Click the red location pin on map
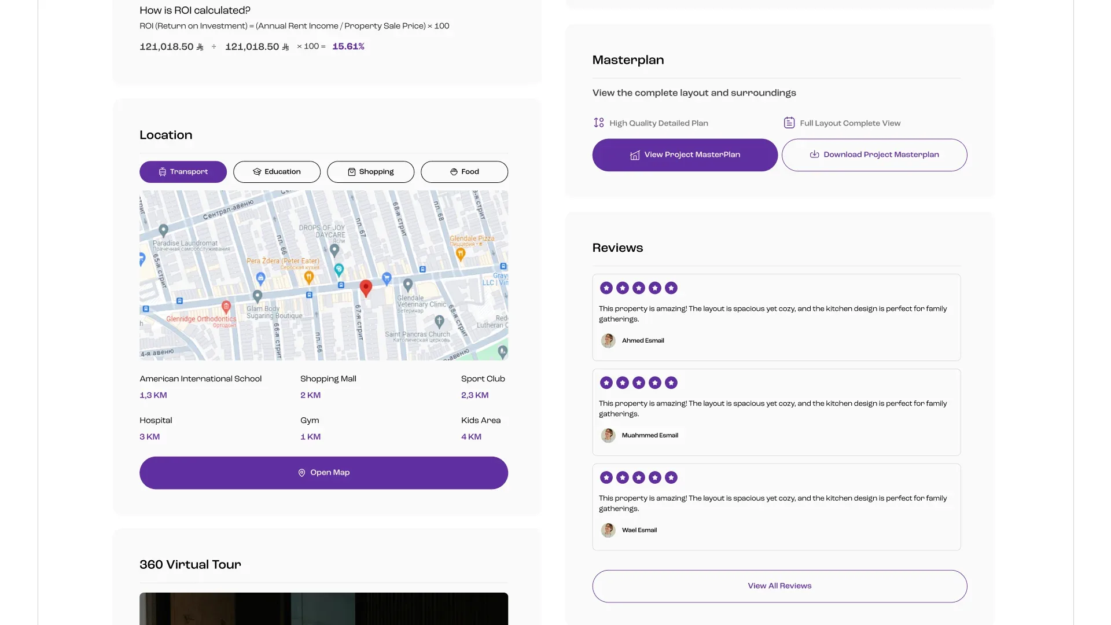The image size is (1111, 625). pos(366,288)
